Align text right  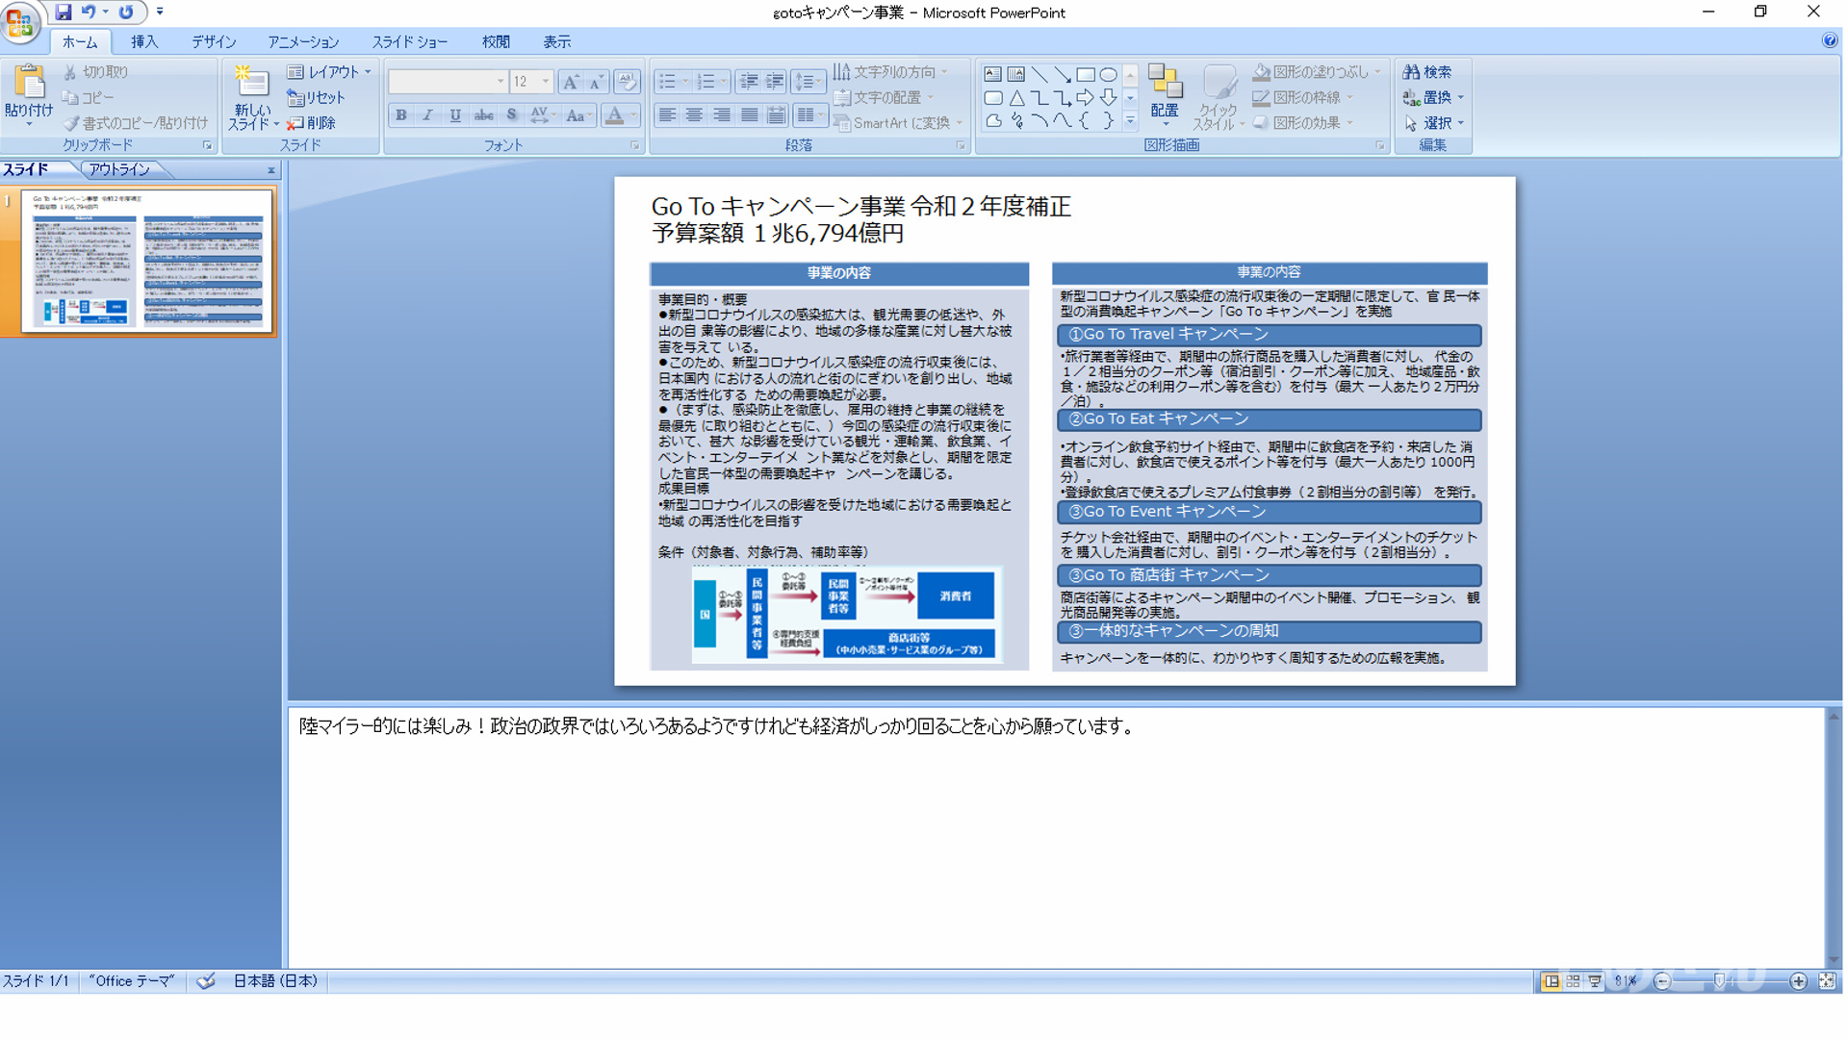pyautogui.click(x=721, y=115)
